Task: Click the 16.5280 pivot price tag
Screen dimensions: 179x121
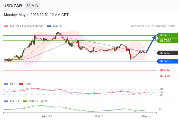Action: (167, 61)
